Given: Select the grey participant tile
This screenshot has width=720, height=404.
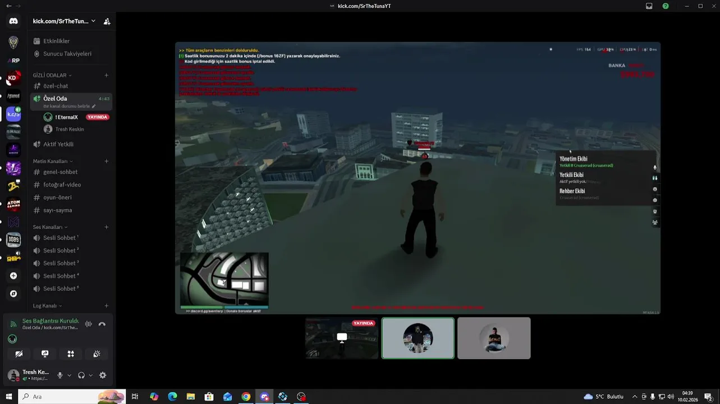Looking at the screenshot, I should (494, 338).
